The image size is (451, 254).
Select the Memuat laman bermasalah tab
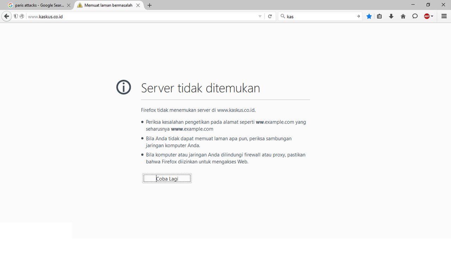pos(109,5)
